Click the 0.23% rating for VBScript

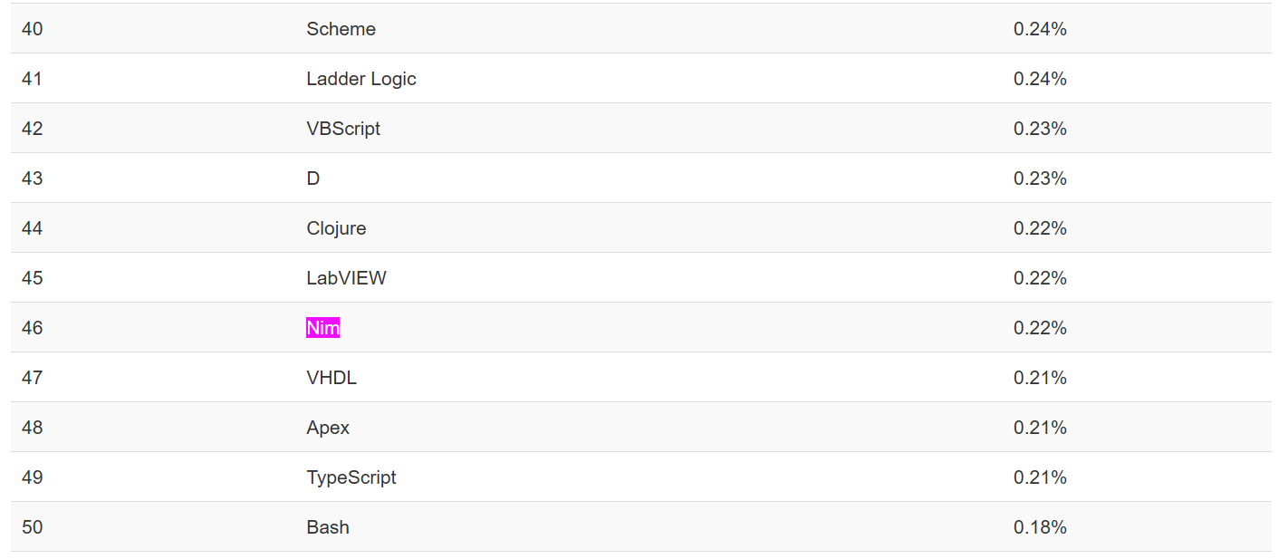1040,129
